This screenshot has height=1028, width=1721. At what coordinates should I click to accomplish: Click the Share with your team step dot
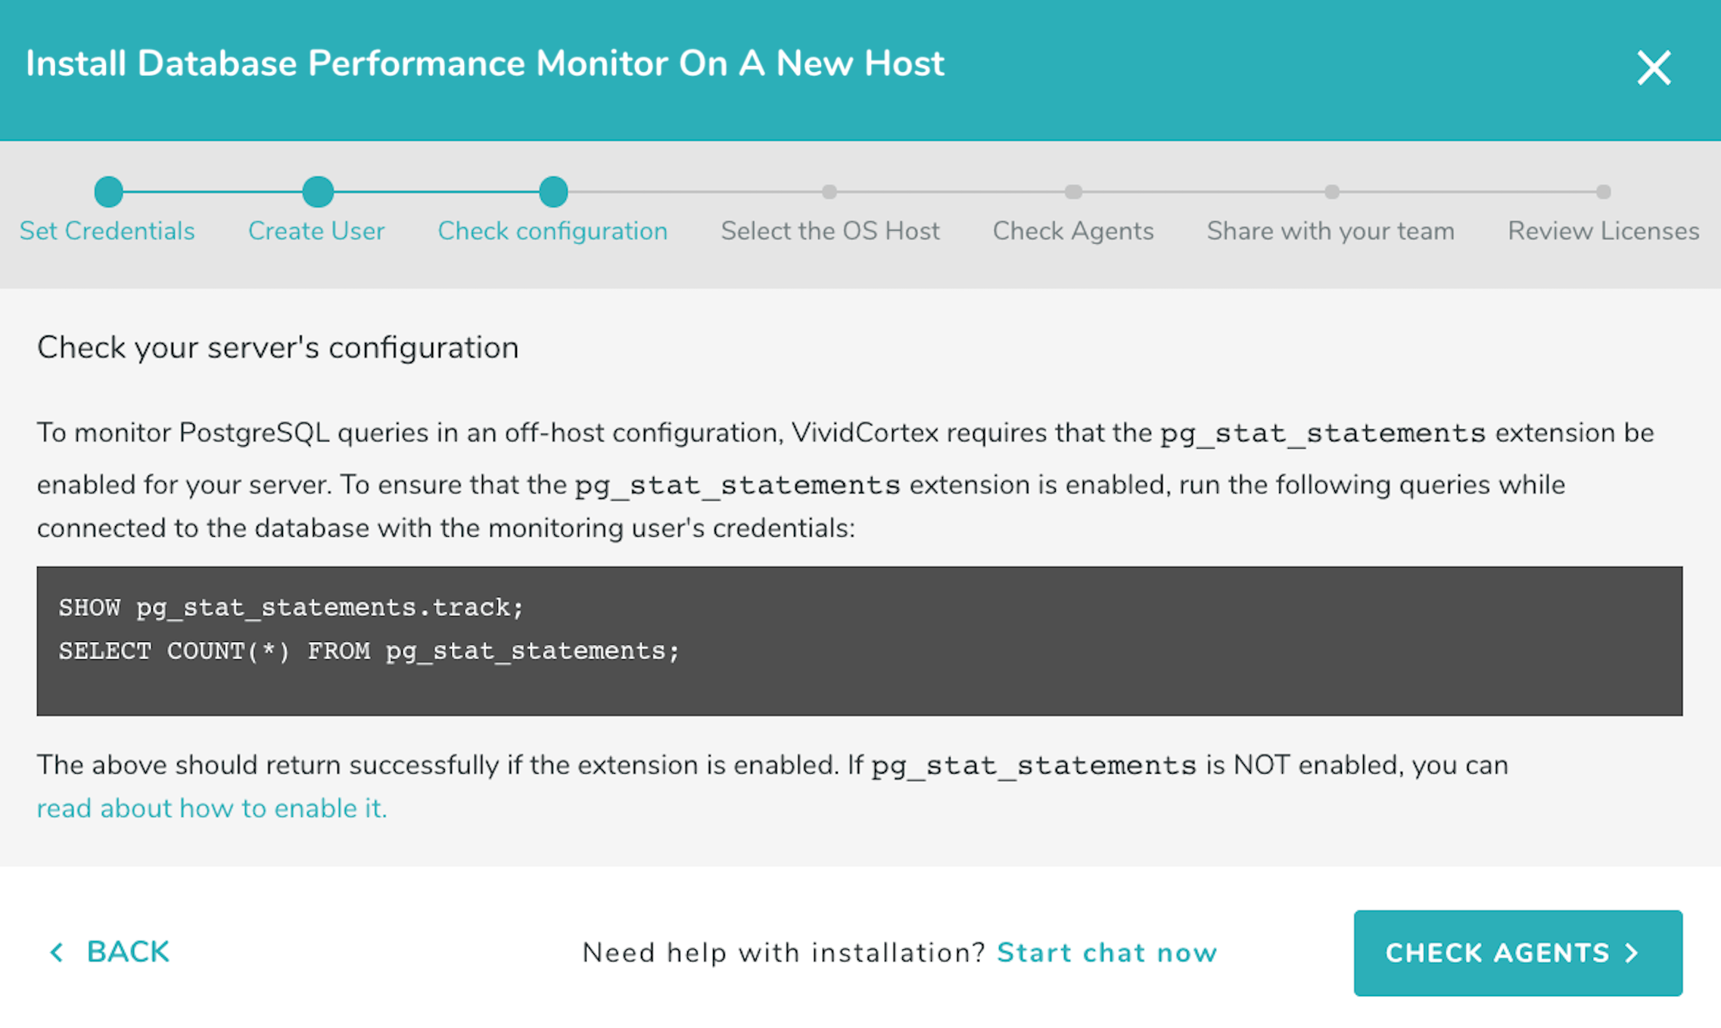[1332, 192]
